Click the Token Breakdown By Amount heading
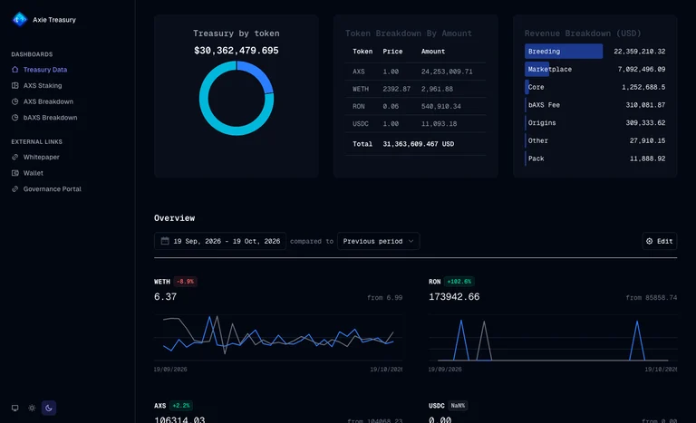 click(x=409, y=34)
